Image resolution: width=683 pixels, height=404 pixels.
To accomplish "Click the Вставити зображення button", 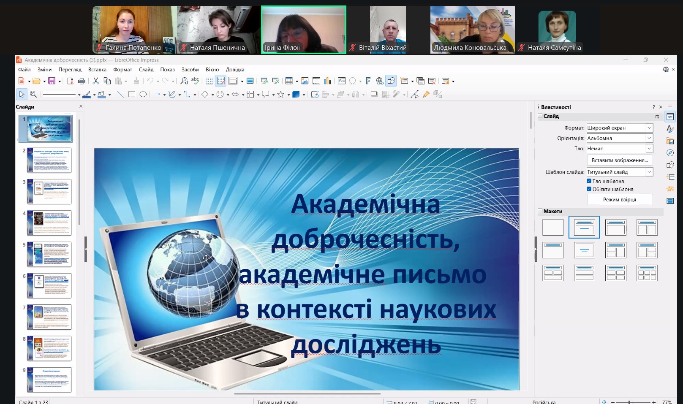I will click(619, 160).
